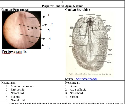Open the www.chaffey.edu source link

pos(87,79)
